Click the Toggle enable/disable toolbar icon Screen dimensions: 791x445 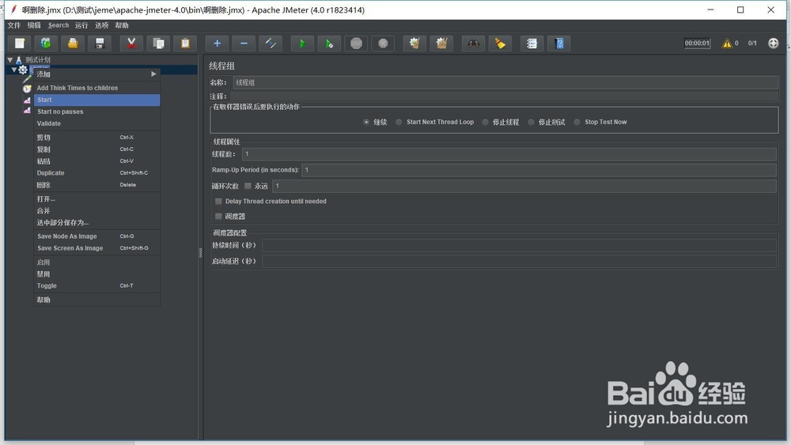[x=271, y=43]
